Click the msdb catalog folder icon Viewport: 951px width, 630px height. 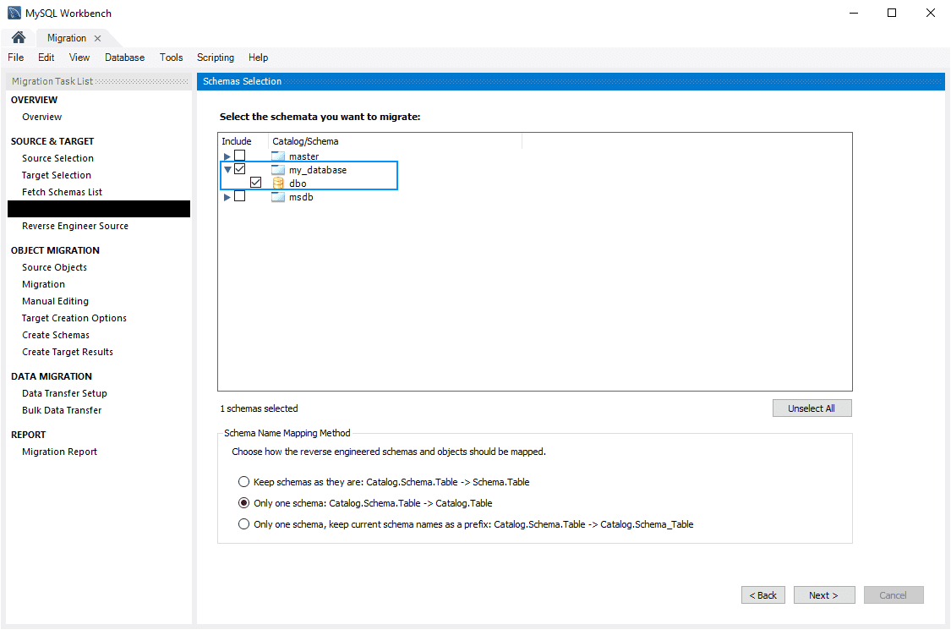pos(278,197)
